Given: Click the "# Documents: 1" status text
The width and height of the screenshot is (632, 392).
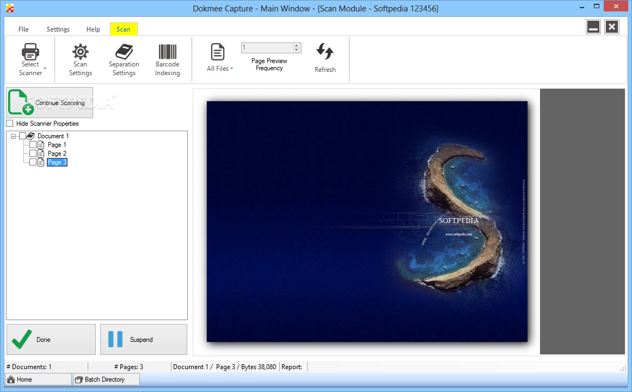Looking at the screenshot, I should coord(29,366).
